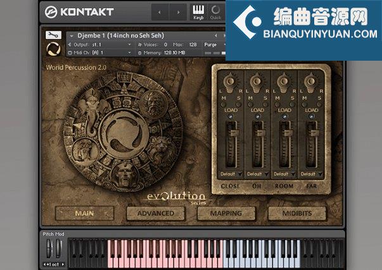This screenshot has width=382, height=270.
Task: Switch to the MAPPING tab
Action: click(x=226, y=213)
